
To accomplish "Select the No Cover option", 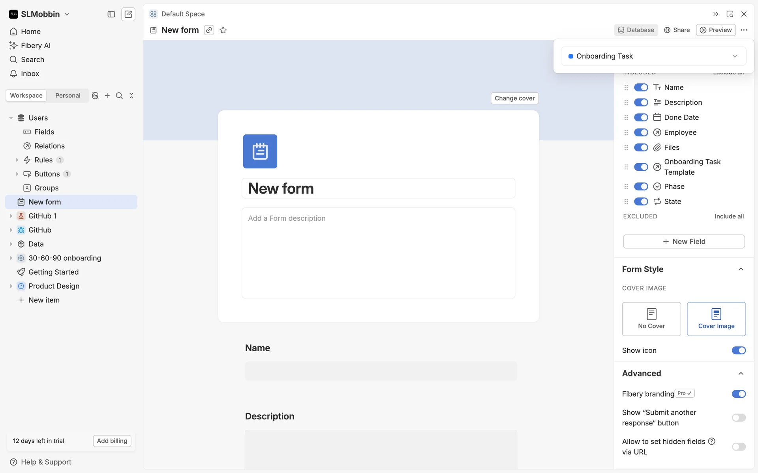I will point(651,319).
